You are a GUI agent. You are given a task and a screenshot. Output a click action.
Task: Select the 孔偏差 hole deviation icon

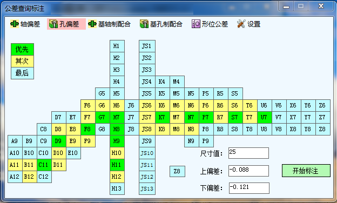point(53,24)
